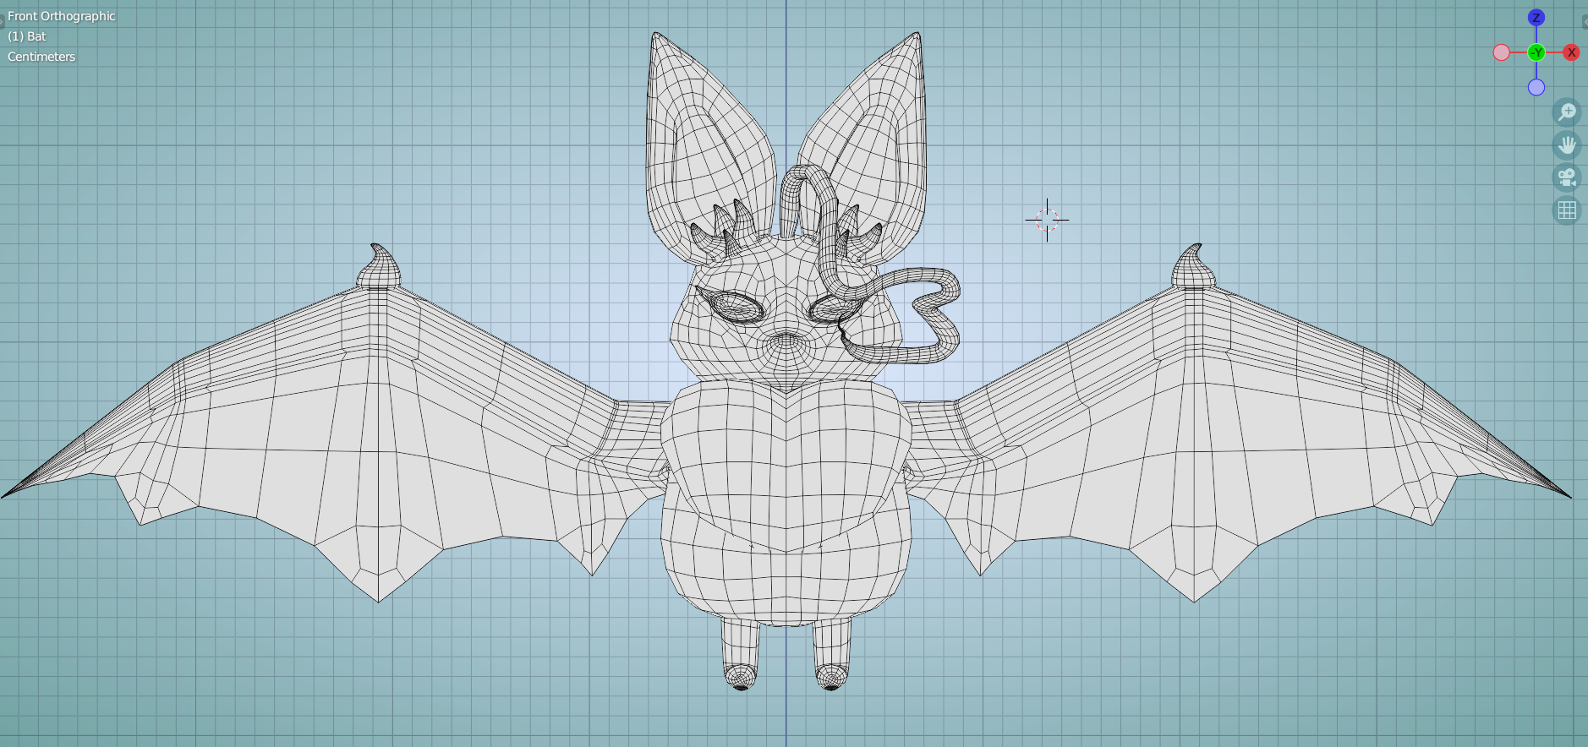Click the "Front Orthographic" view label

[62, 16]
